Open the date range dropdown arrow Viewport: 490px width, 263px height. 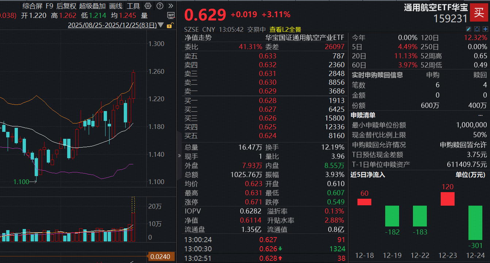[160, 25]
